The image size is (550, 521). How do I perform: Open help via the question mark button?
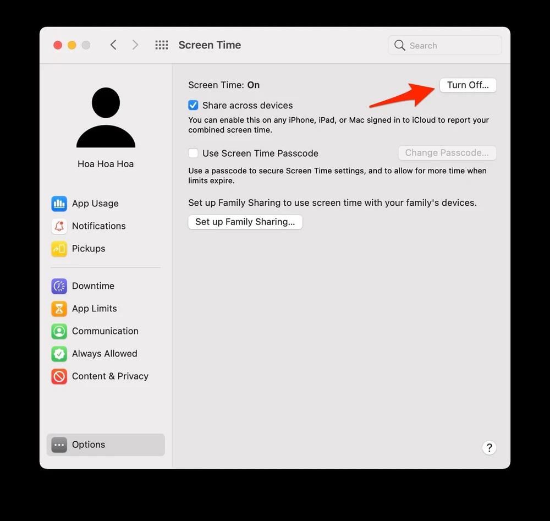[489, 447]
